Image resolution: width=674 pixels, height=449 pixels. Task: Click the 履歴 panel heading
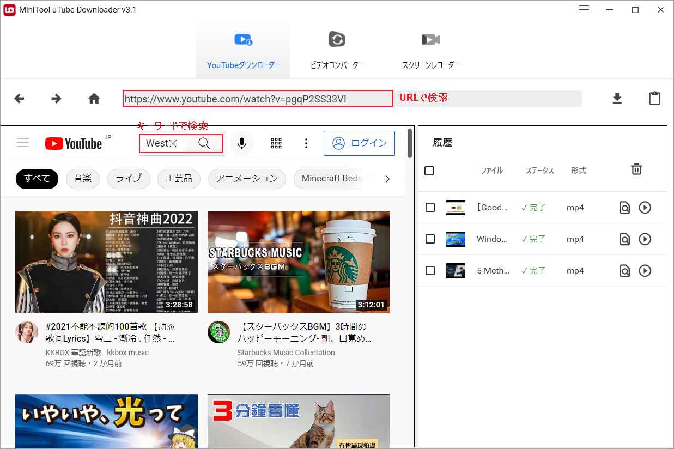pos(442,143)
